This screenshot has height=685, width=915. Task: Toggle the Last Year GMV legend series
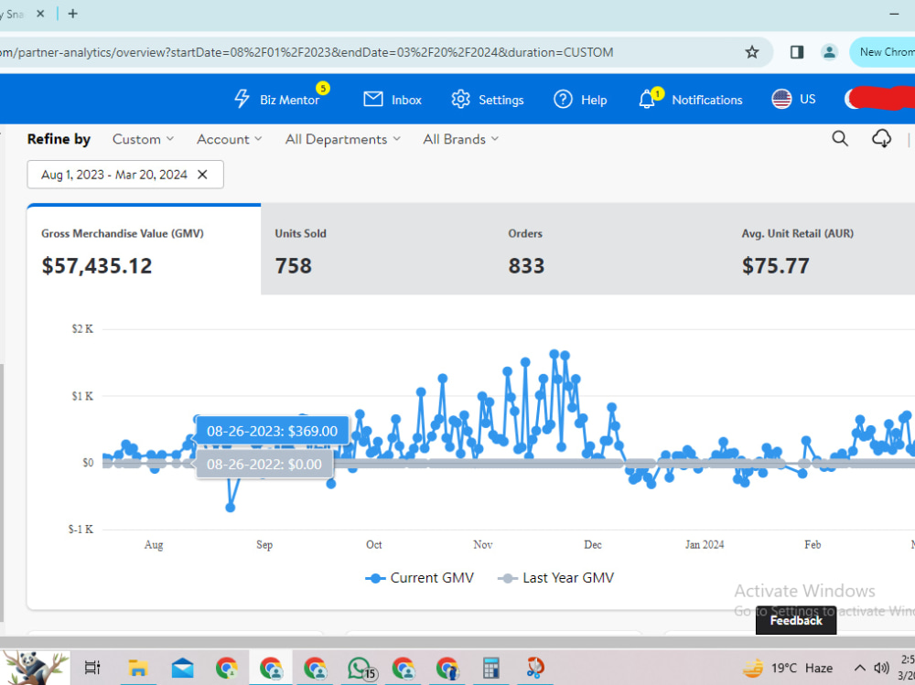click(x=555, y=578)
